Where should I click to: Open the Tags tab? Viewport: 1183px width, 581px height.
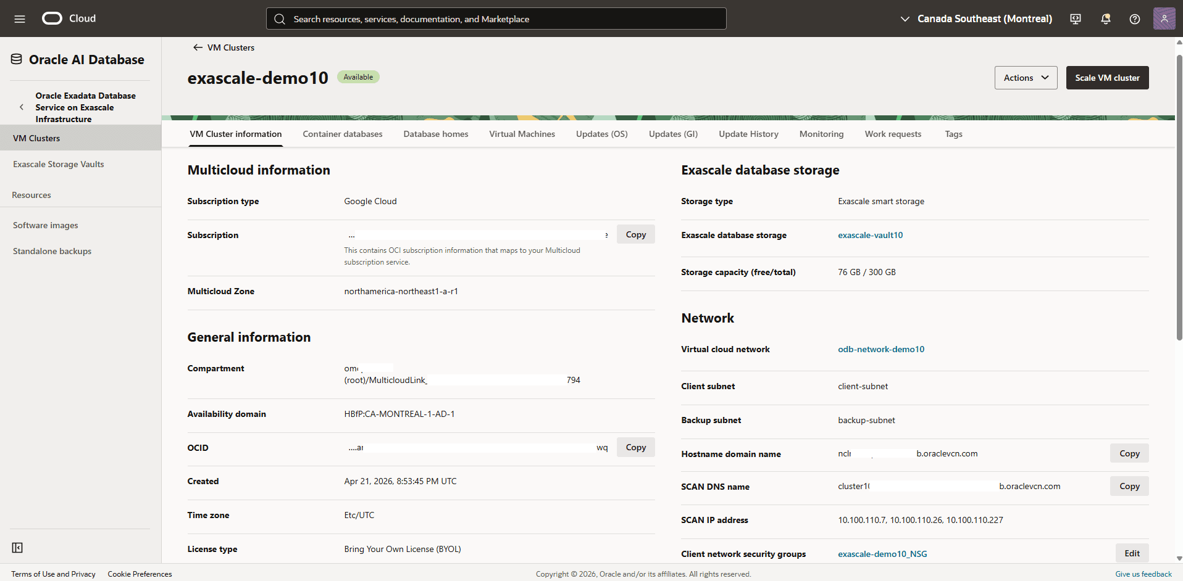click(953, 134)
